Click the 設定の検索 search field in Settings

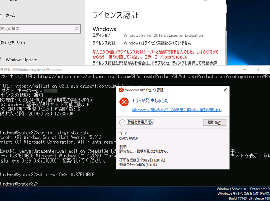coord(40,29)
